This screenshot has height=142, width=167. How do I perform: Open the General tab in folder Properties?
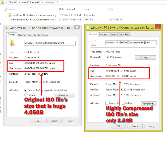(11, 35)
